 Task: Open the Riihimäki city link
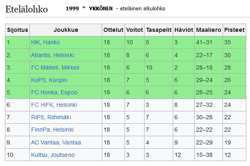click(59, 117)
